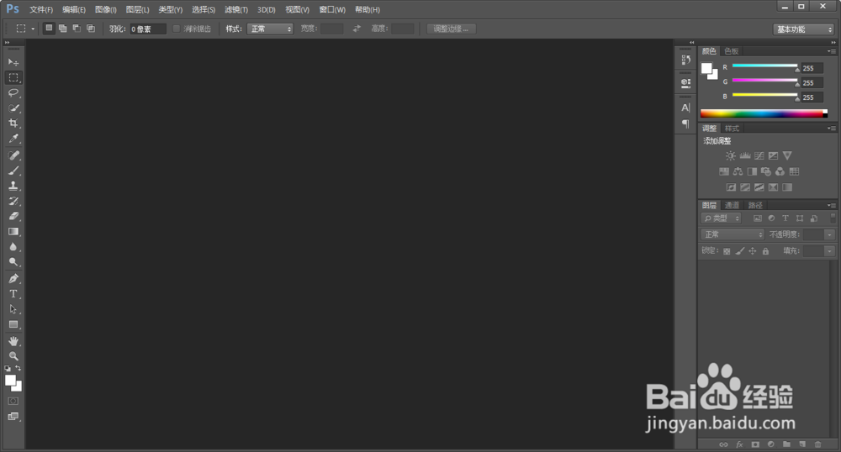
Task: Select the Horizontal Type tool
Action: (13, 294)
